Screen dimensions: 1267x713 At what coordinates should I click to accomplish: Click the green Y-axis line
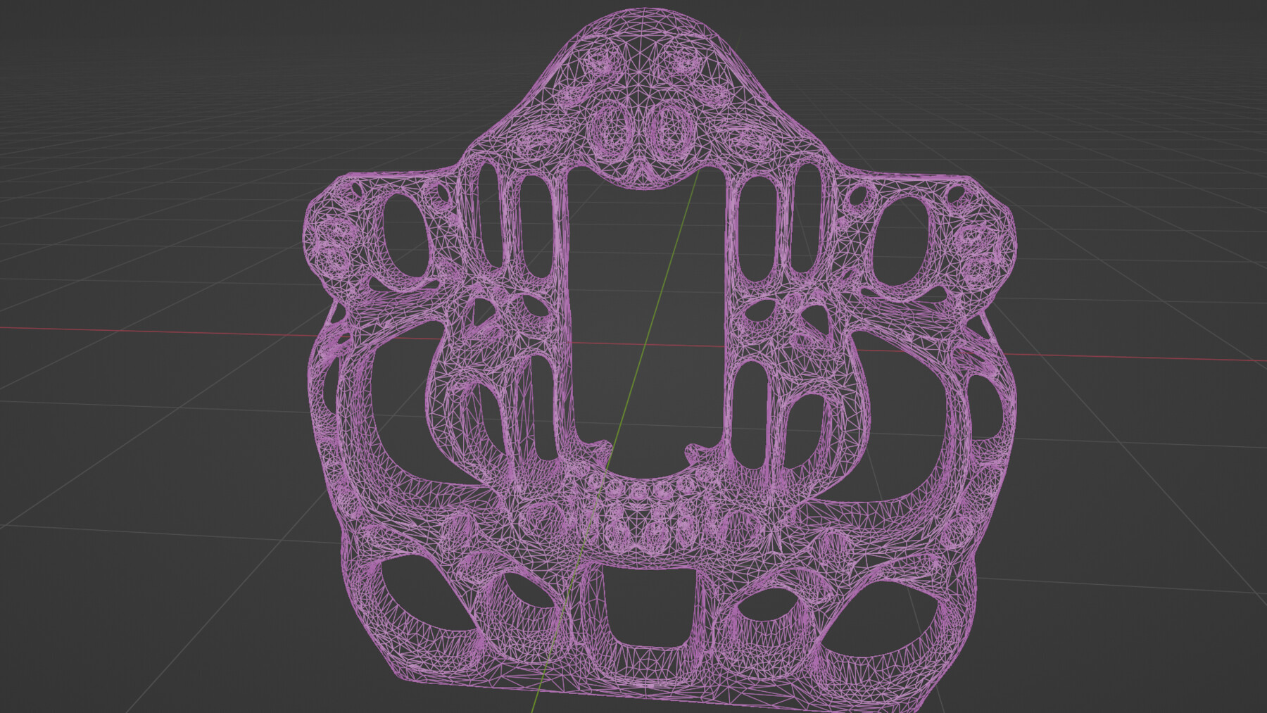coord(676,246)
